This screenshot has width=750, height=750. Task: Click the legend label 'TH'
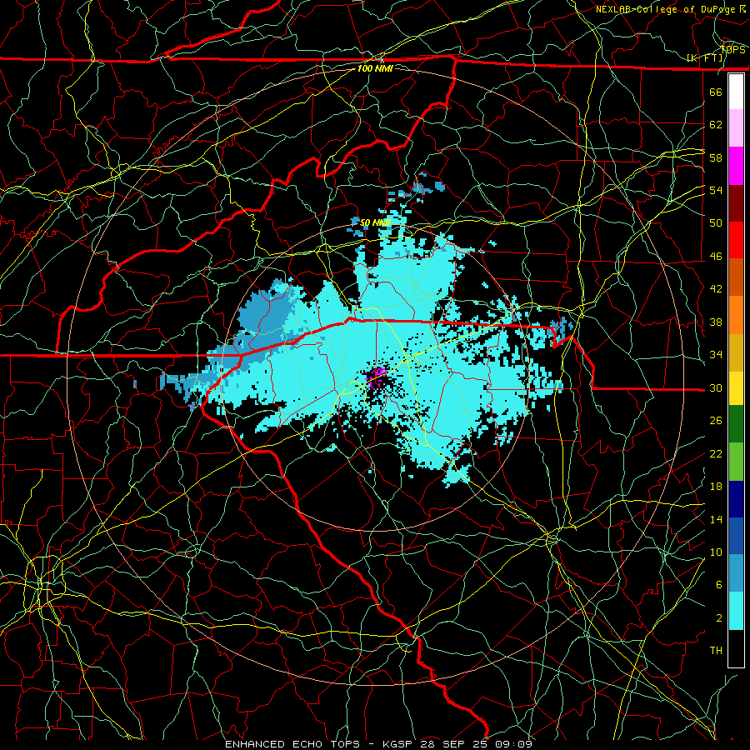pyautogui.click(x=716, y=651)
